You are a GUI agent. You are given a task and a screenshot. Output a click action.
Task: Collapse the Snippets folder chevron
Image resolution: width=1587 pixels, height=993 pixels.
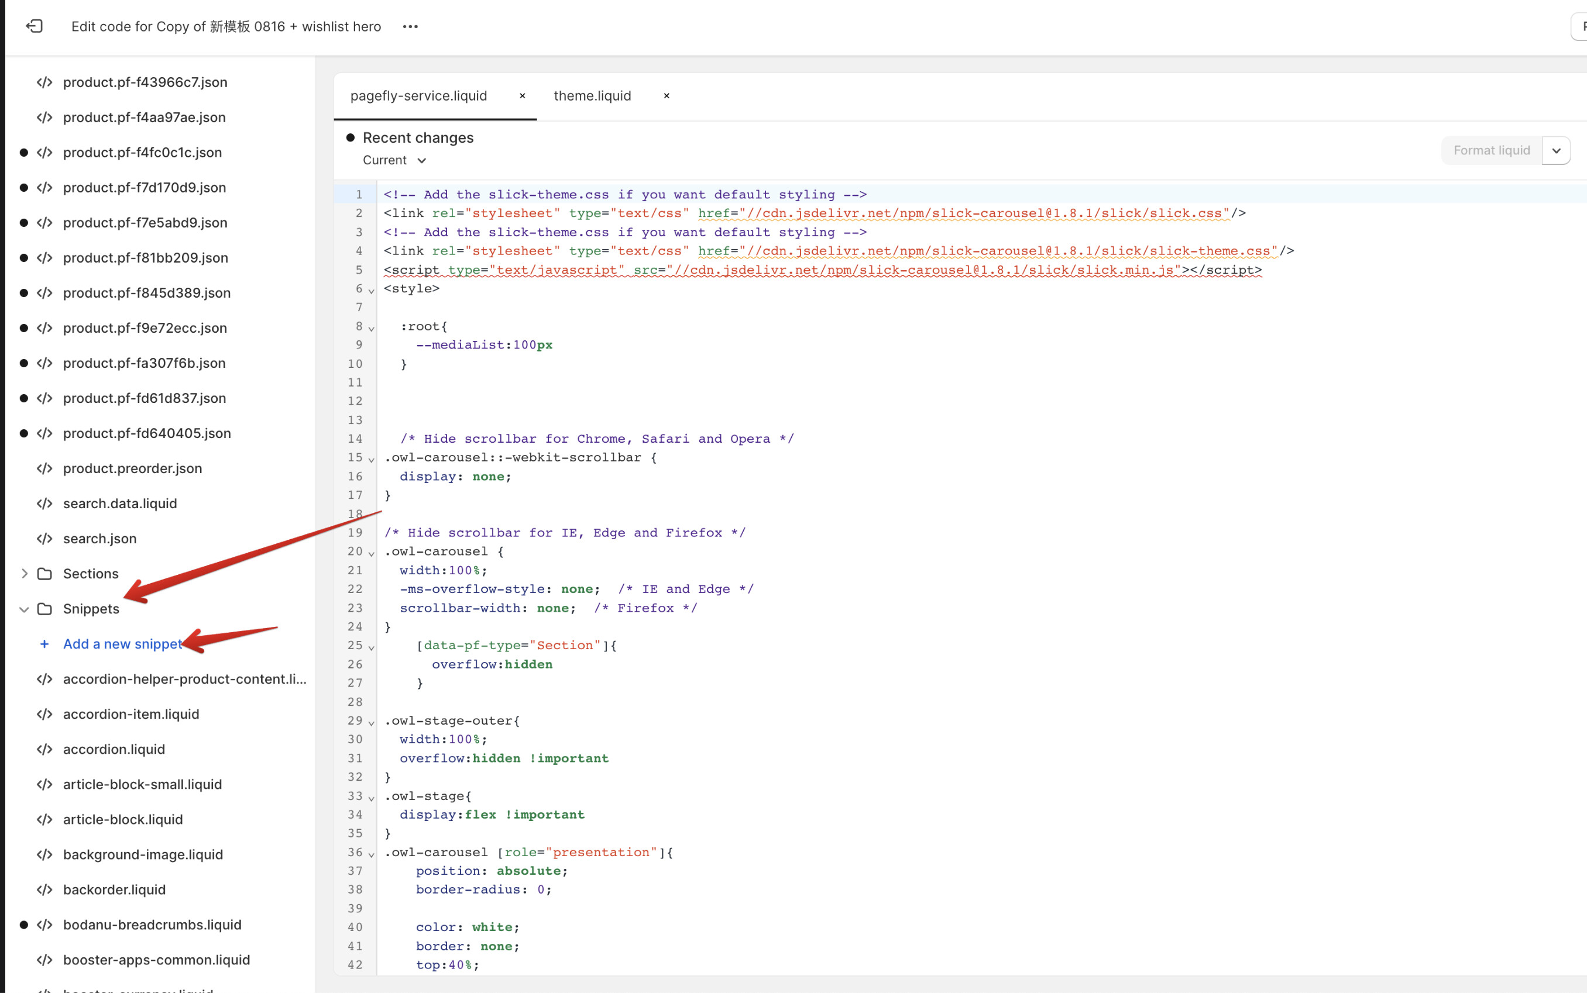tap(25, 609)
